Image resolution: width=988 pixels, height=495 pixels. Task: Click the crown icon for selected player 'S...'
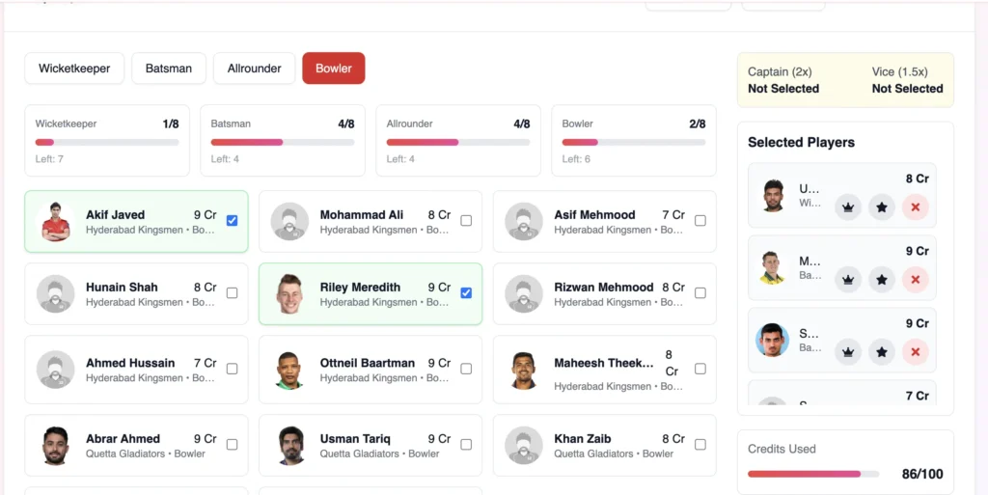(848, 352)
